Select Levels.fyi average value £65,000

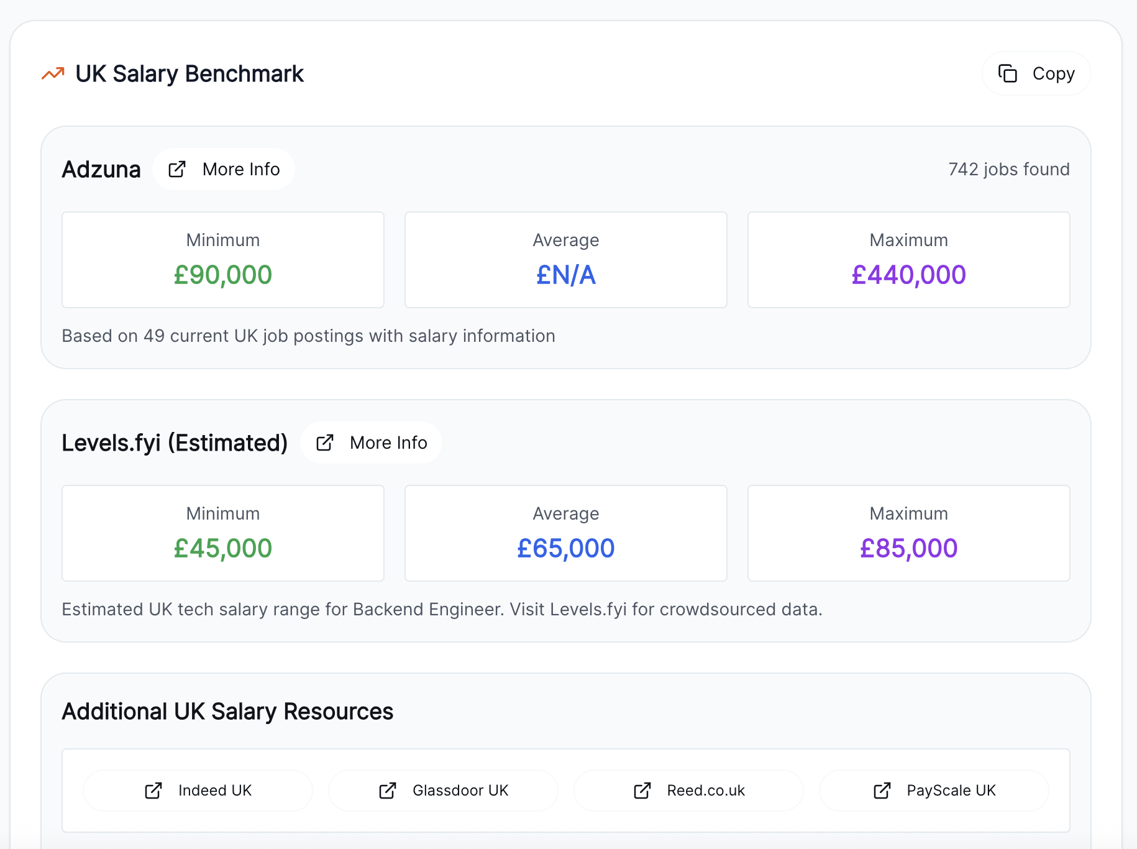point(566,548)
